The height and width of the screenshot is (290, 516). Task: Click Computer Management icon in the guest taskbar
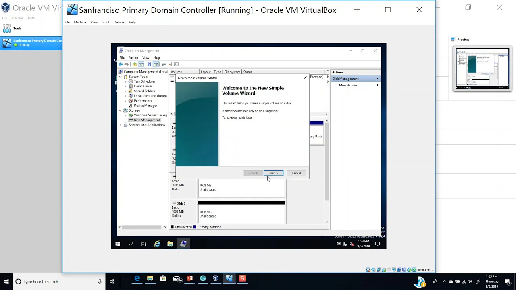click(x=183, y=244)
